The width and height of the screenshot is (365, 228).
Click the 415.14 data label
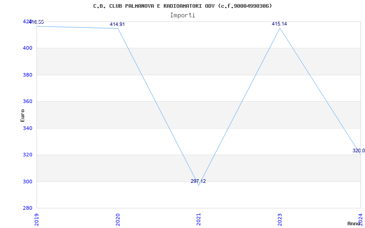[279, 24]
